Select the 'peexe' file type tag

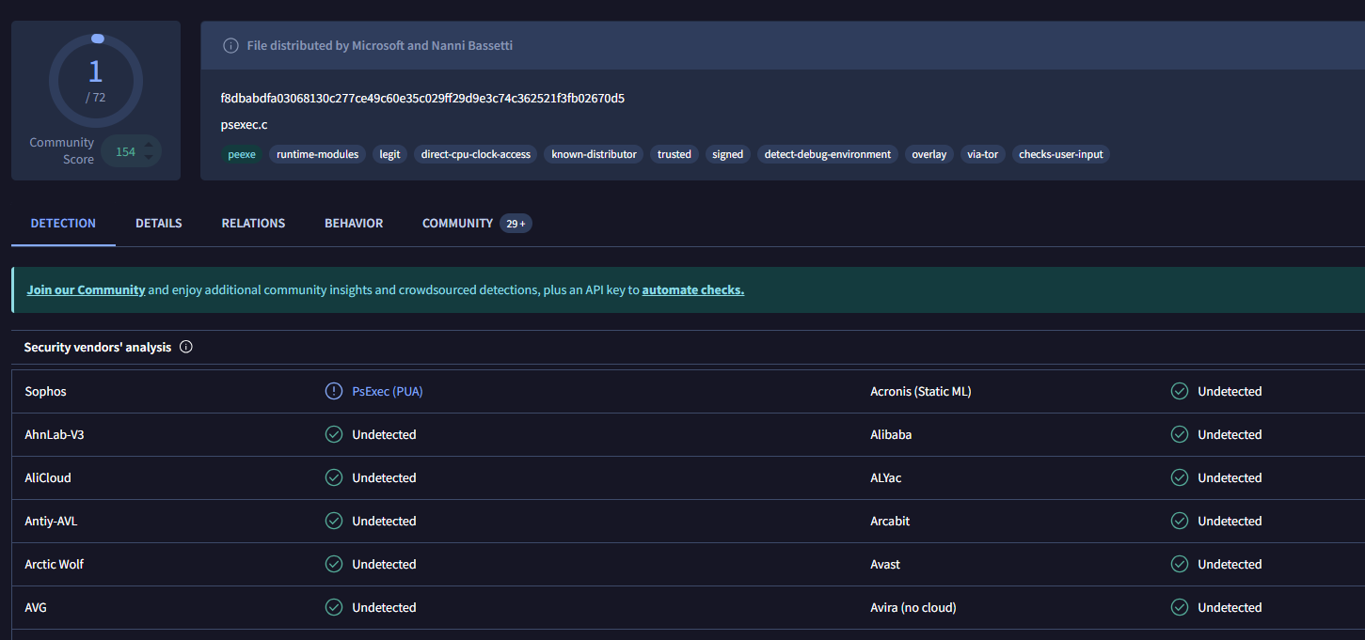242,154
